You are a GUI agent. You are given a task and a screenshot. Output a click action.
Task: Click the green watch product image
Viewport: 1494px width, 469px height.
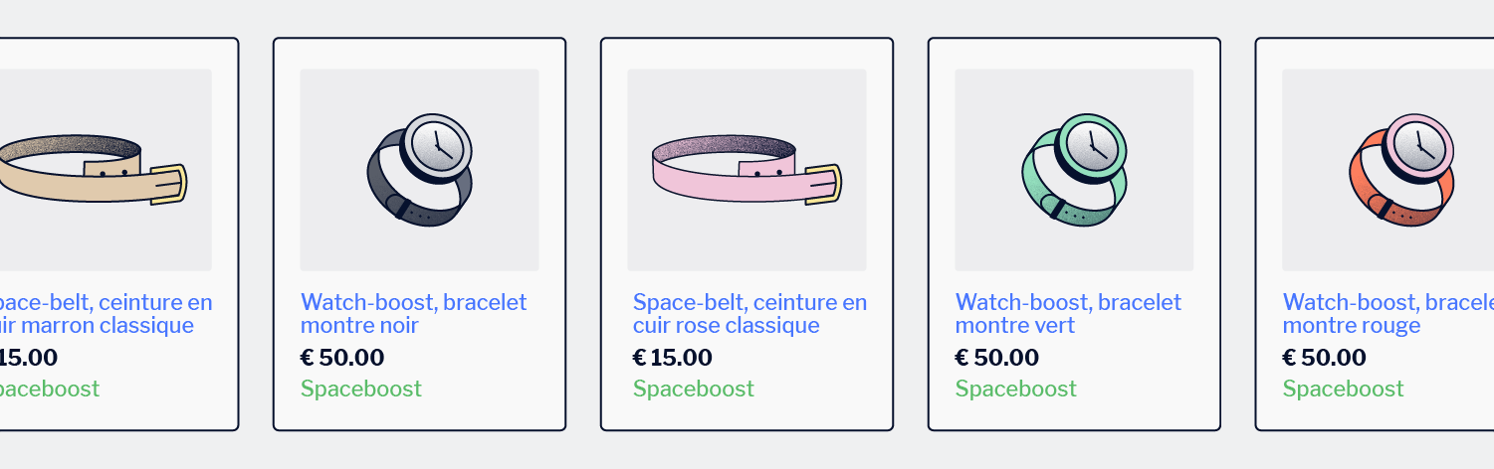pos(1074,170)
